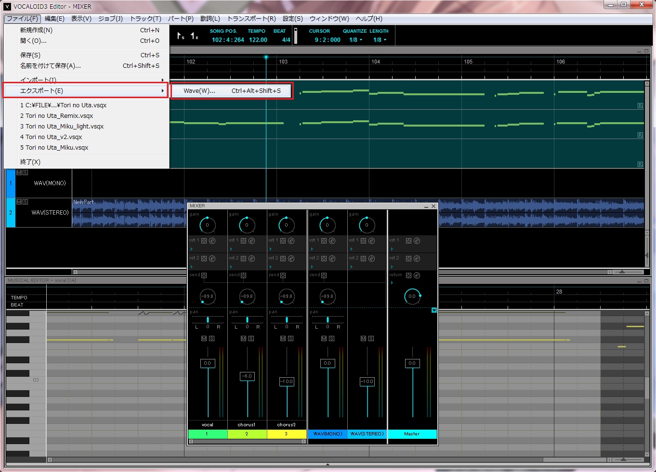This screenshot has width=656, height=472.
Task: Click the end marker icon in toolbar
Action: coord(194,36)
